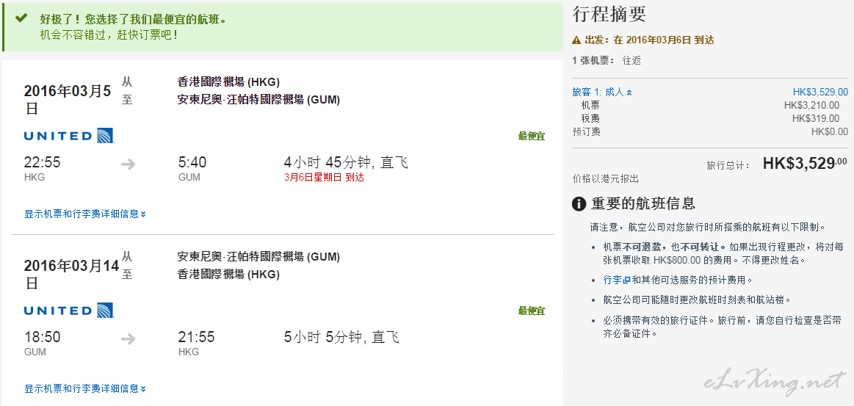854x406 pixels.
Task: Click the United logo on outbound flight
Action: pos(69,136)
